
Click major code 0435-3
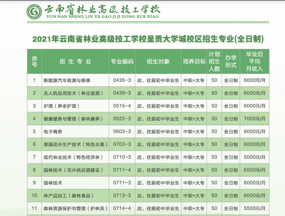click(x=122, y=80)
